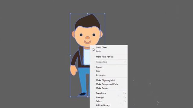
Task: Click the middle-left selection handle
Action: coord(70,55)
